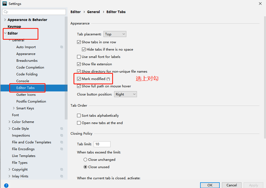Select Auto Import settings page
Image resolution: width=266 pixels, height=188 pixels.
(x=26, y=47)
